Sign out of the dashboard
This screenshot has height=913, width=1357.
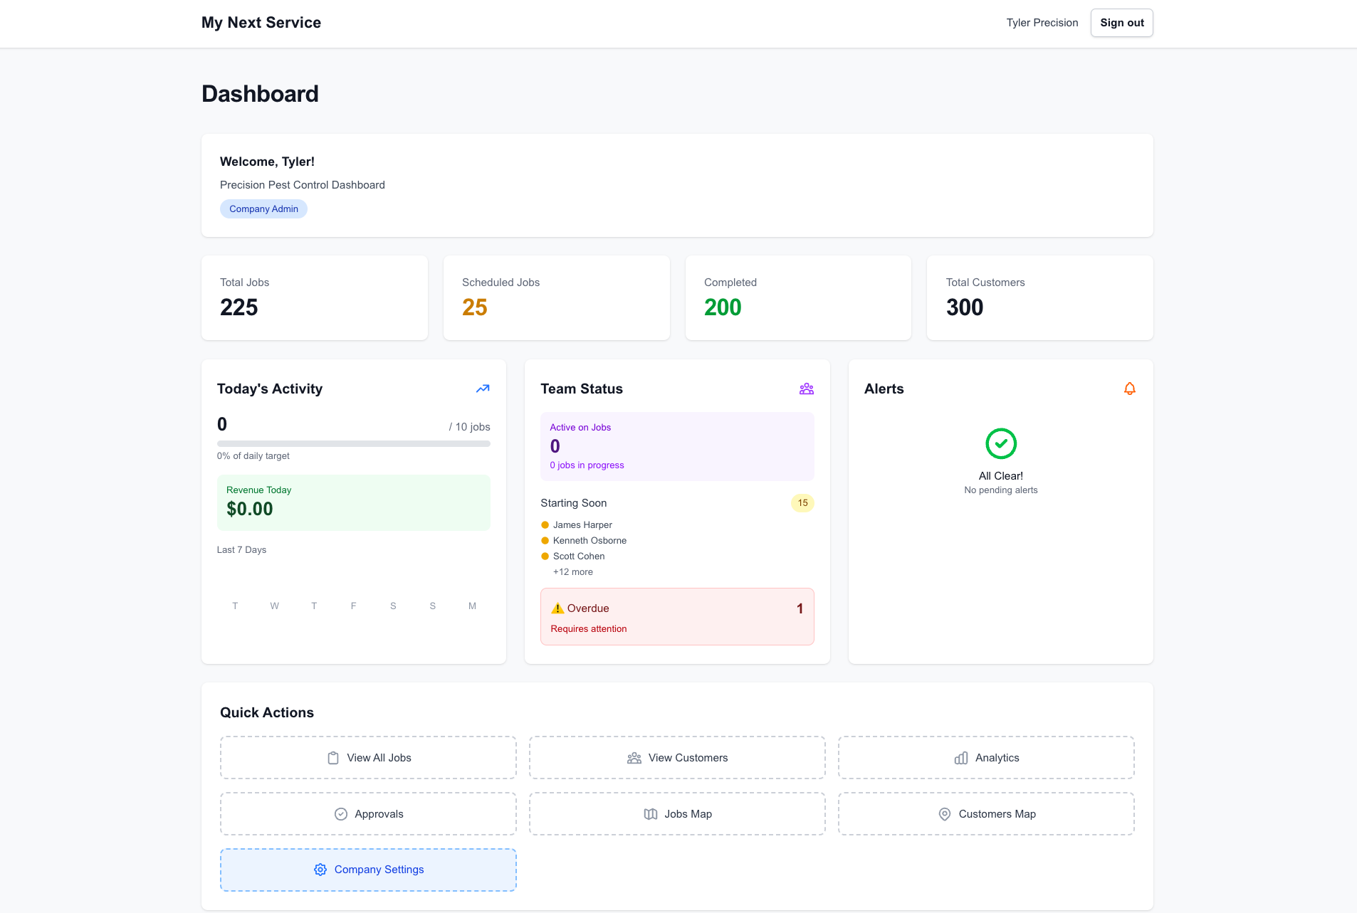point(1121,22)
